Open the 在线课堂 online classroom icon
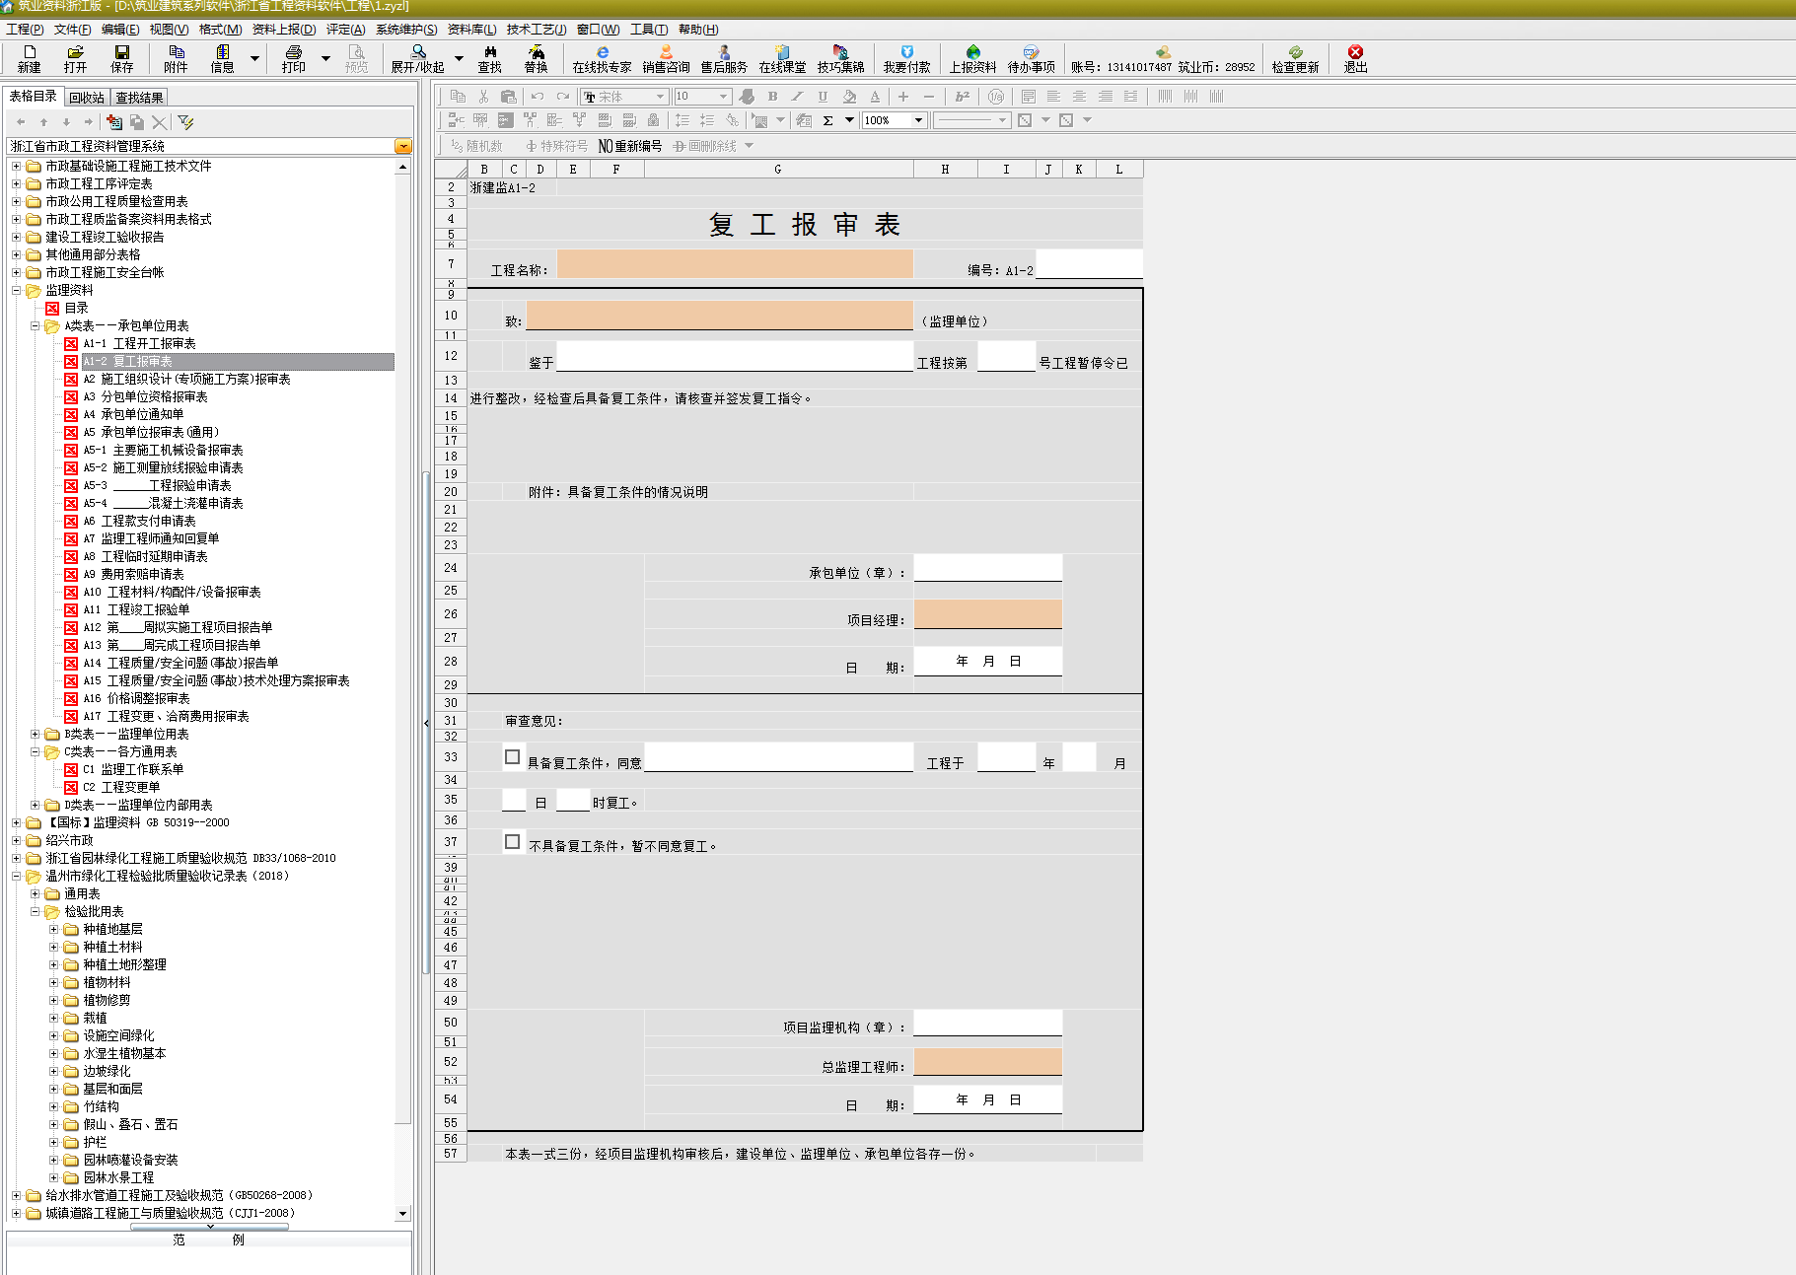Viewport: 1796px width, 1275px height. point(782,58)
